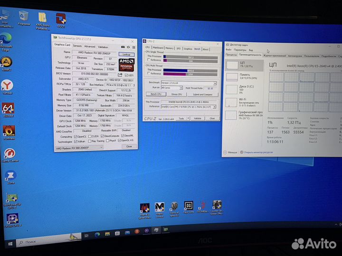
Task: Open the Run on All Cores dropdown
Action: click(171, 88)
